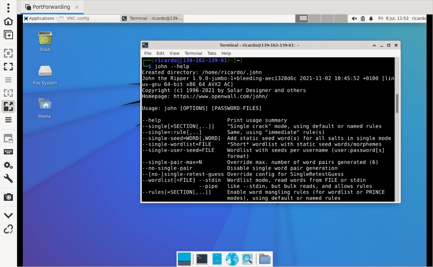Screen dimensions: 433x267
Task: Click the '--rules[=SECTION[,..]]' option text
Action: coord(177,192)
